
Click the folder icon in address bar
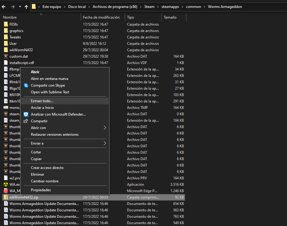click(x=34, y=7)
